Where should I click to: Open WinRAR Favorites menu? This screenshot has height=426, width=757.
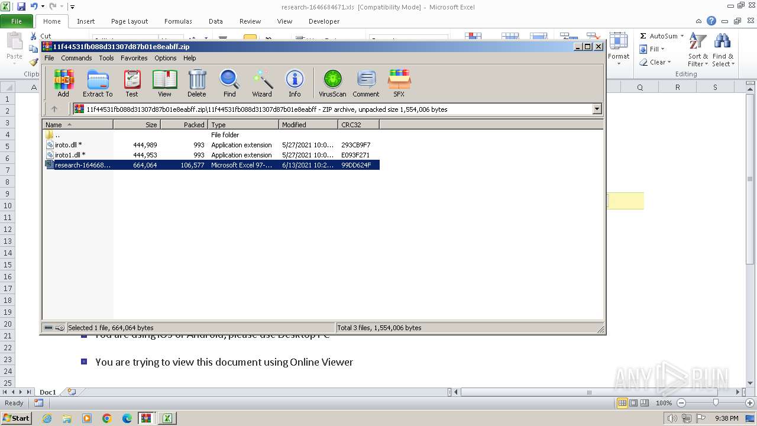point(134,58)
